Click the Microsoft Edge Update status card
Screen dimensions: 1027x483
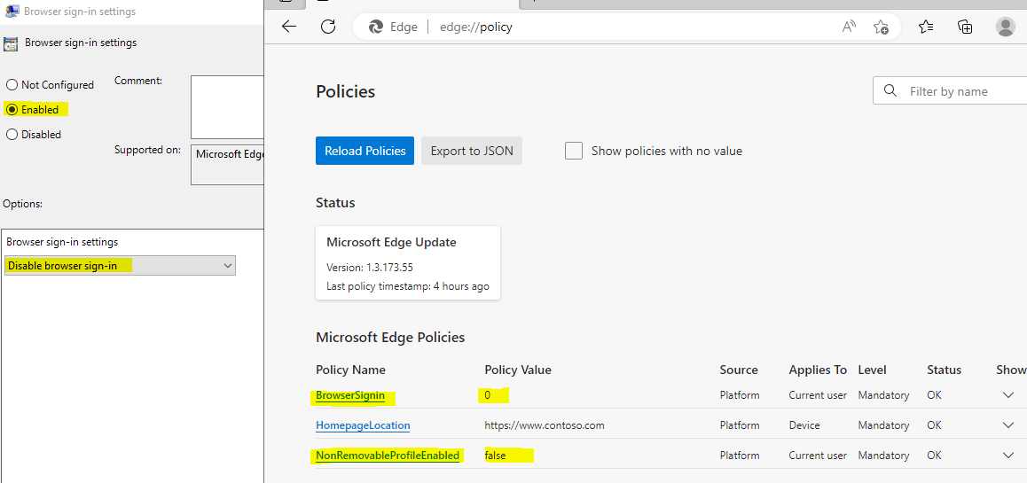(x=408, y=263)
